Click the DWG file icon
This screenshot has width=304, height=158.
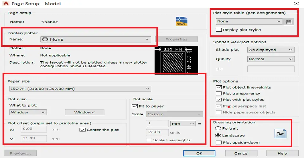pos(181,21)
